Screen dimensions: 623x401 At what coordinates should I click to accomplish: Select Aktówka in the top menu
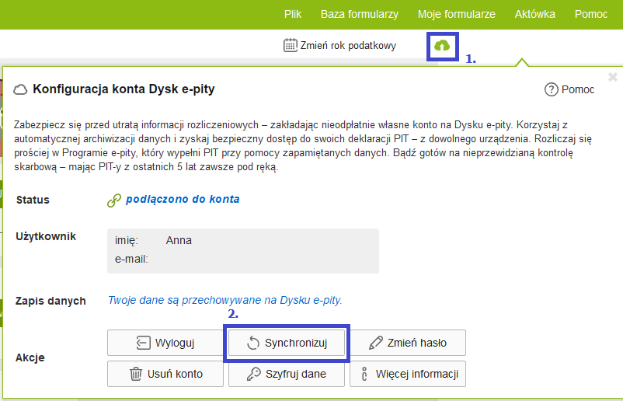[x=534, y=14]
